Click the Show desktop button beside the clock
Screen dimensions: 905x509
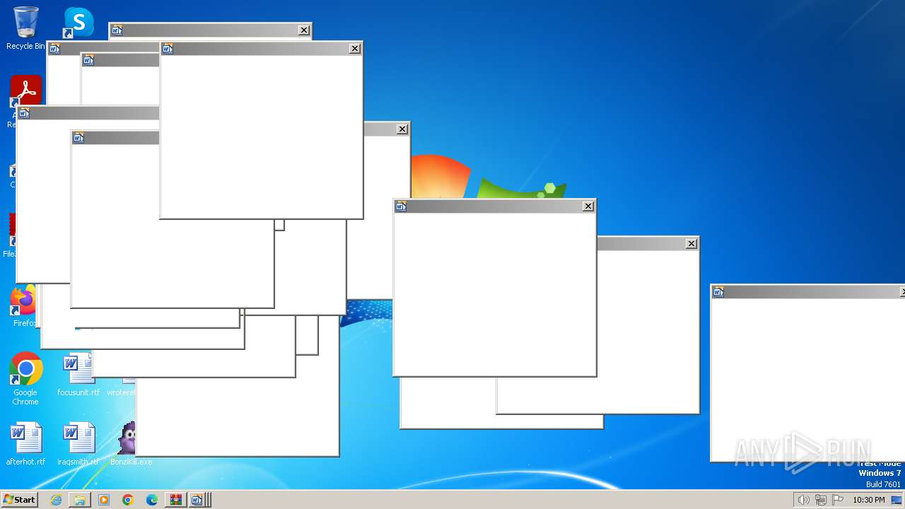coord(897,500)
